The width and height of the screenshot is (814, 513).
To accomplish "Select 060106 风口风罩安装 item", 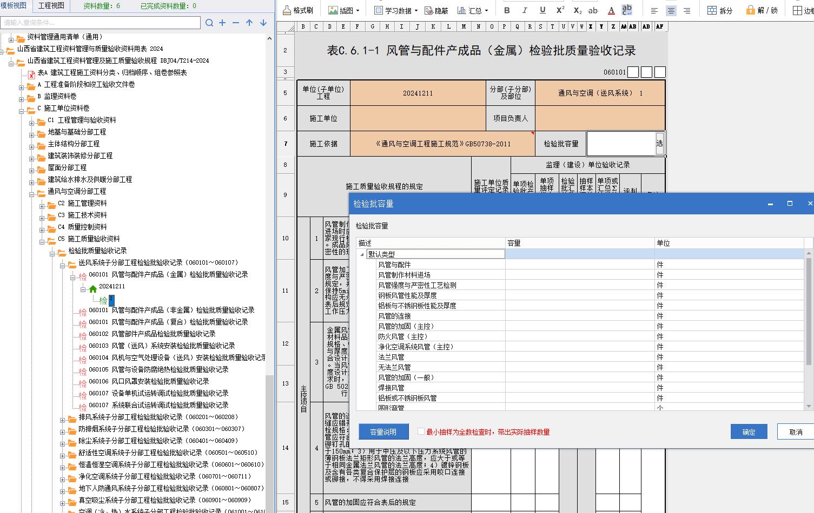I will point(149,382).
